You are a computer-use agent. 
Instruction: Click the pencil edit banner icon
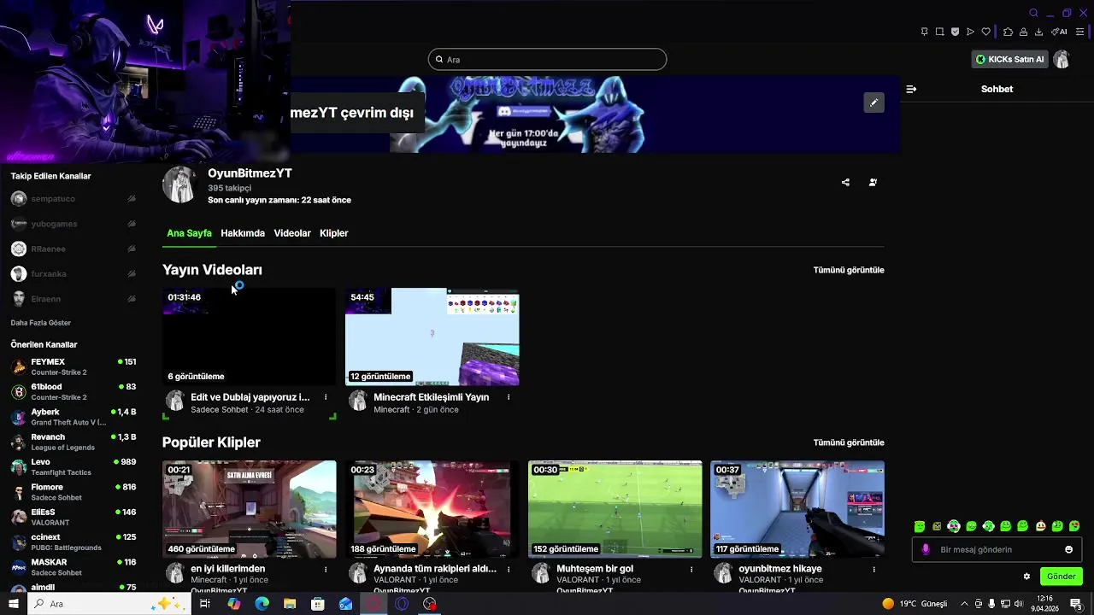tap(873, 102)
